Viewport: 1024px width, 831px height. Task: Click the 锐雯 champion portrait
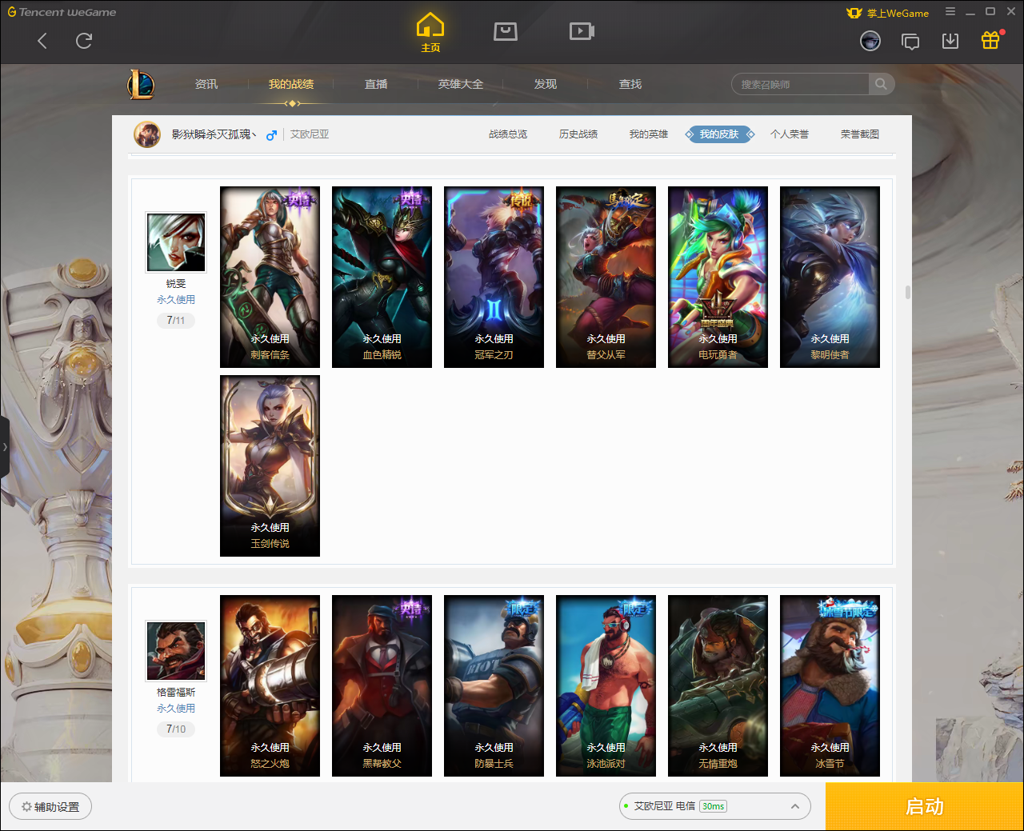[176, 242]
